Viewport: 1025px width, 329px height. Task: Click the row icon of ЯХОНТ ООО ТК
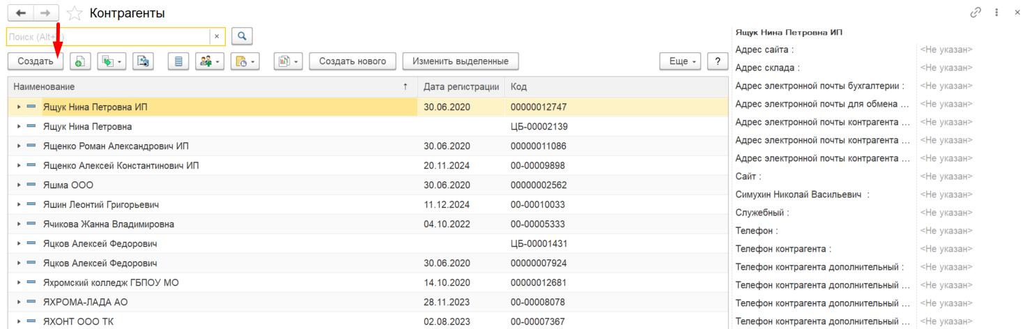tap(31, 322)
